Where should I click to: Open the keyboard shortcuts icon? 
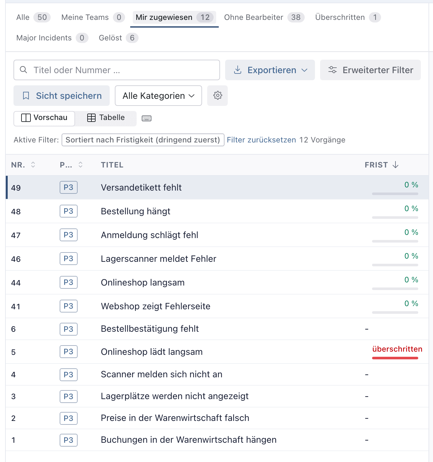tap(147, 118)
